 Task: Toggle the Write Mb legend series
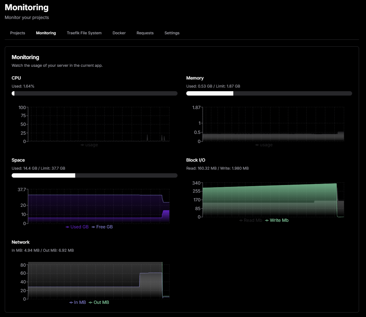point(277,220)
